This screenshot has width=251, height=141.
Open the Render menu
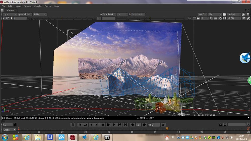click(x=38, y=6)
